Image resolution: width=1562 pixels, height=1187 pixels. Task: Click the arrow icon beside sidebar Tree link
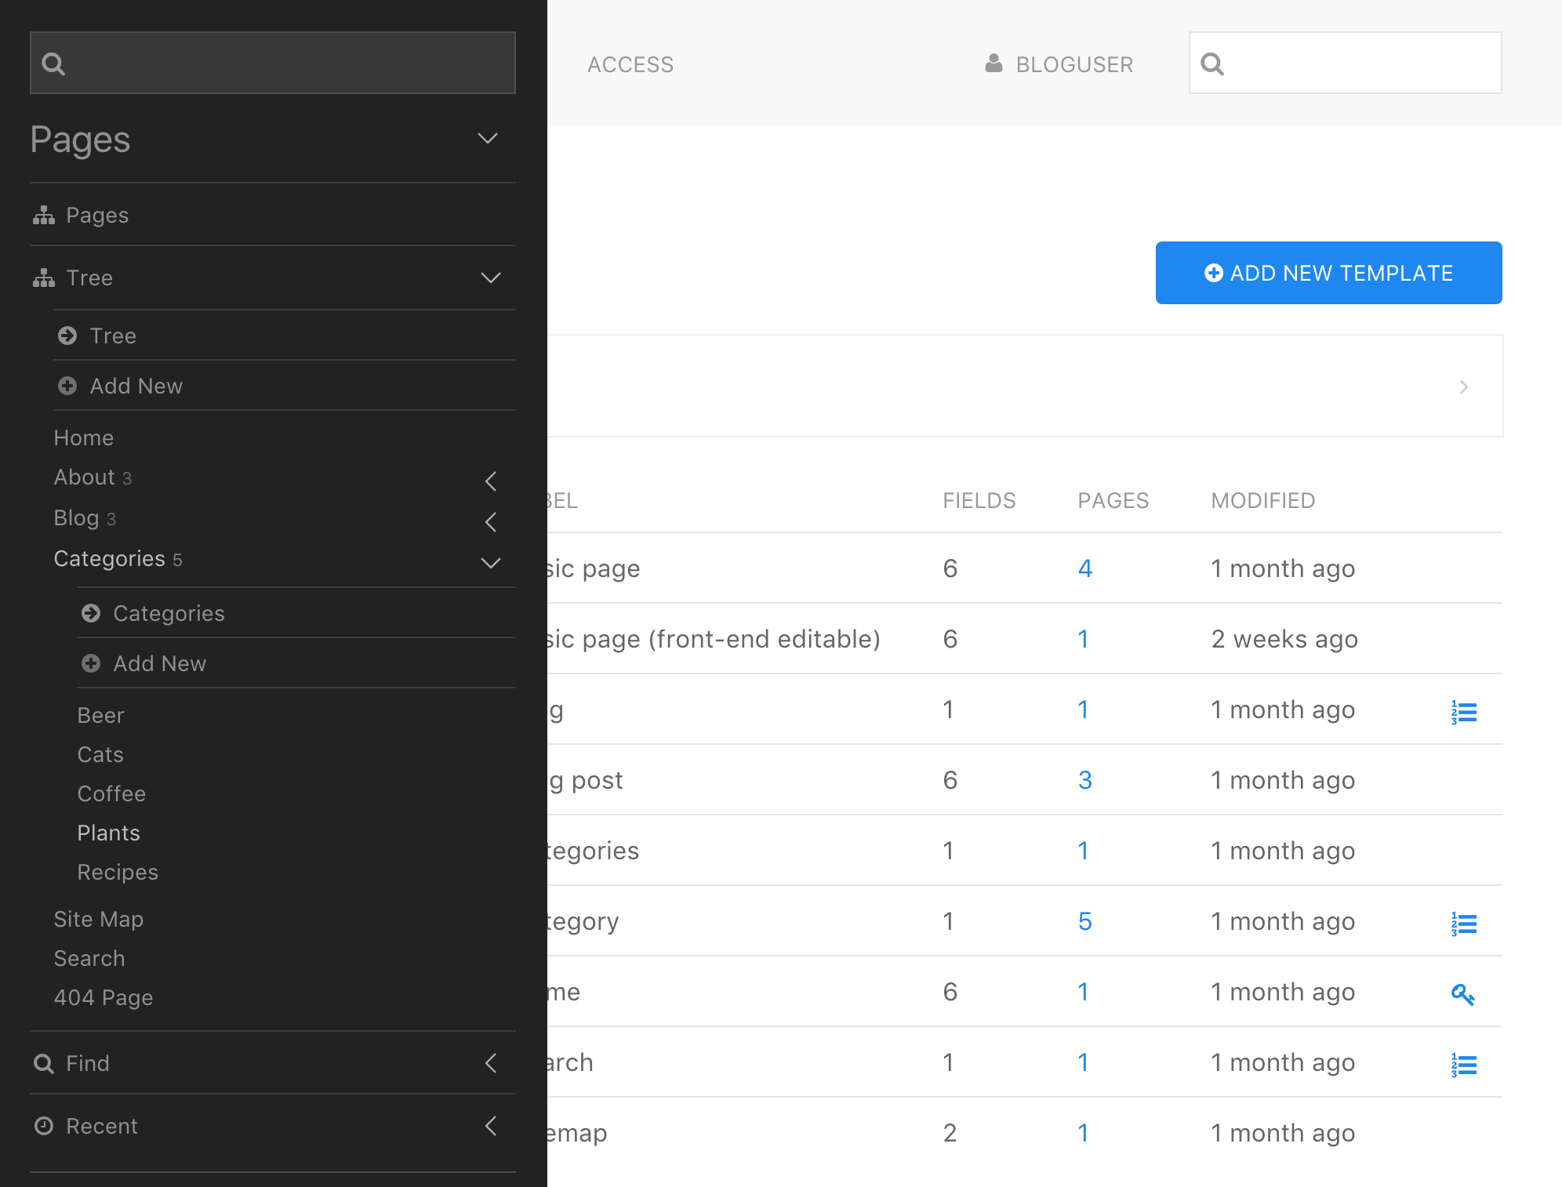point(67,336)
